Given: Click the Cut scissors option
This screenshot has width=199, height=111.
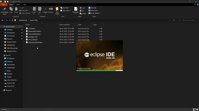Looking at the screenshot, I should point(21,8).
